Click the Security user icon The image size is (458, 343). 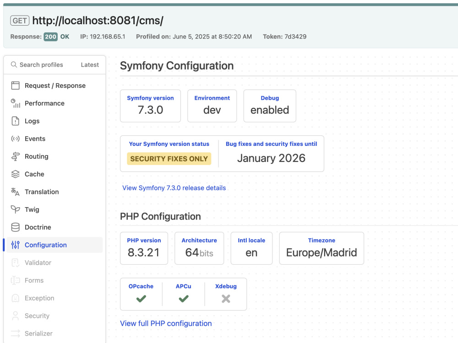(x=15, y=316)
